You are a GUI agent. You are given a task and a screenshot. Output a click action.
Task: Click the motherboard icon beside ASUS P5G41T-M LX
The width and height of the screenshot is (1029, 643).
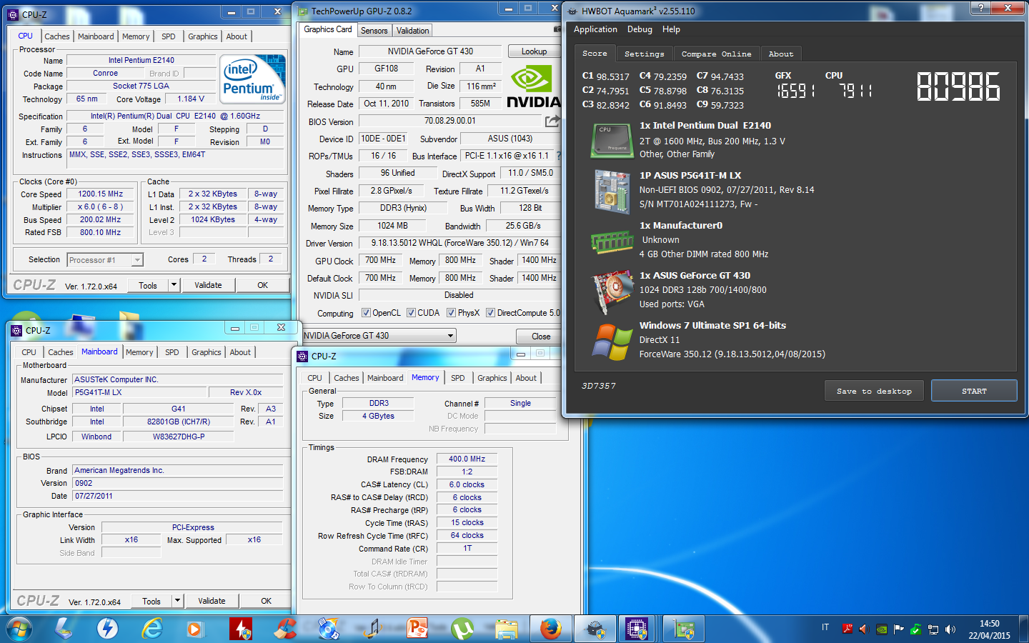611,191
